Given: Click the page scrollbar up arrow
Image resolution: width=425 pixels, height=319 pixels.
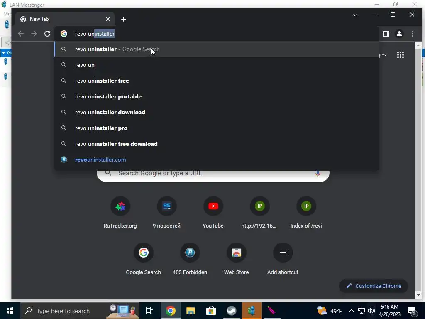Looking at the screenshot, I should click(x=418, y=45).
